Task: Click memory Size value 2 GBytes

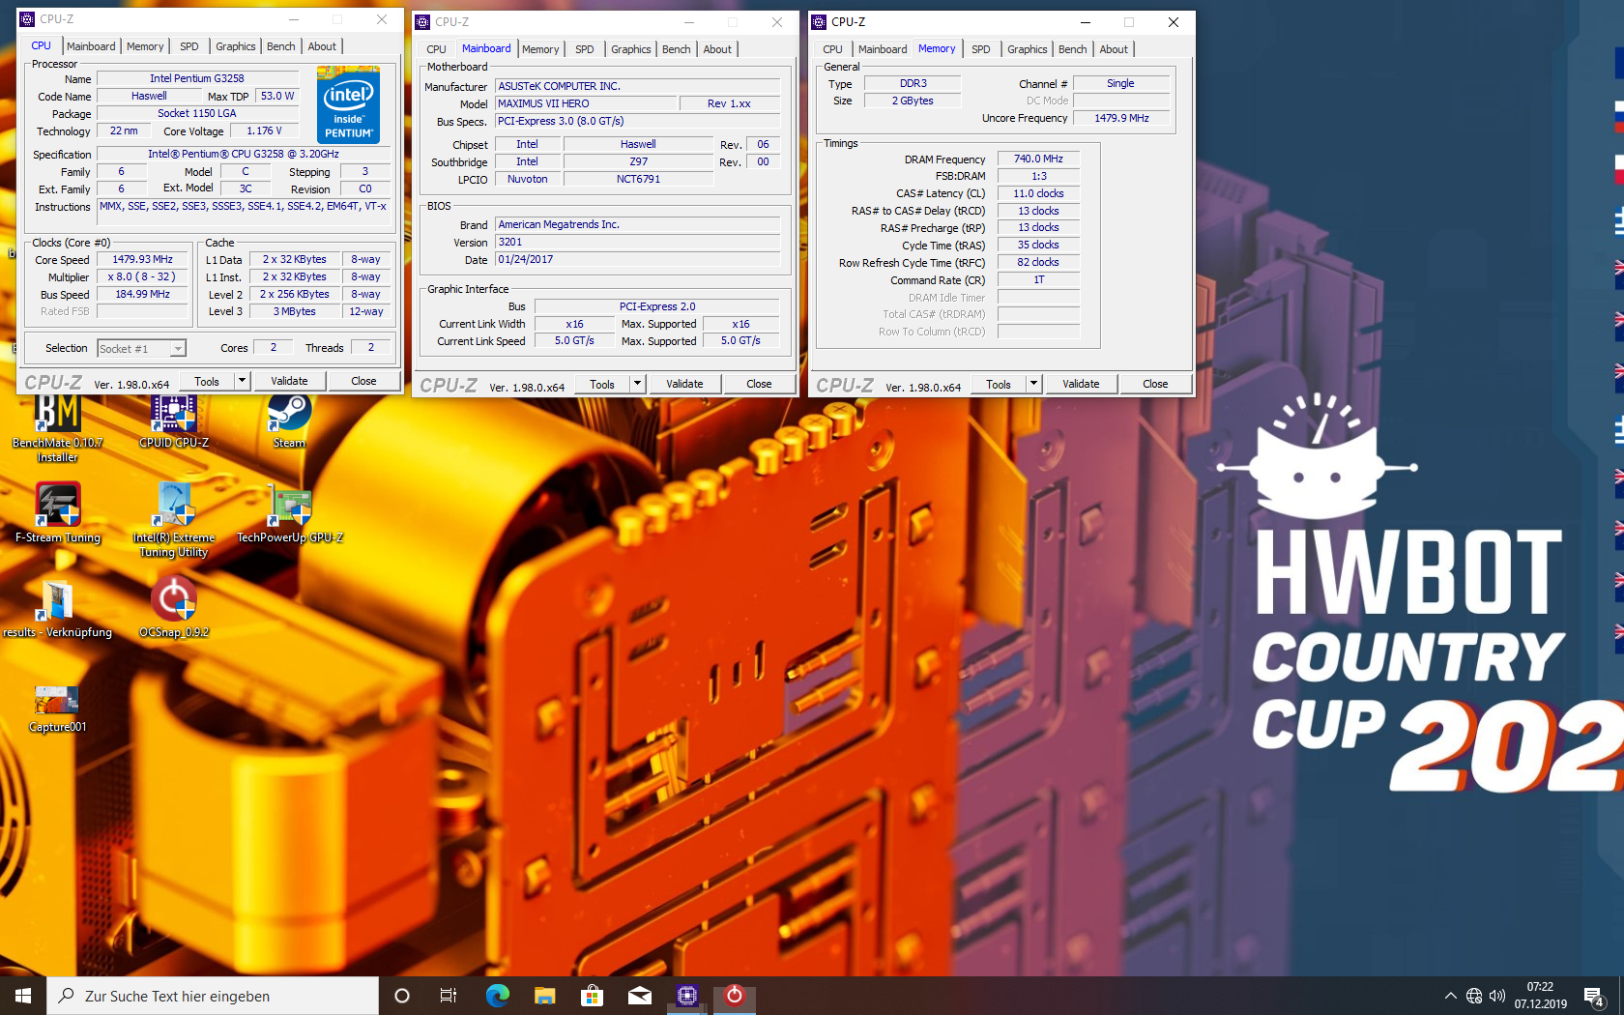Action: coord(913,101)
